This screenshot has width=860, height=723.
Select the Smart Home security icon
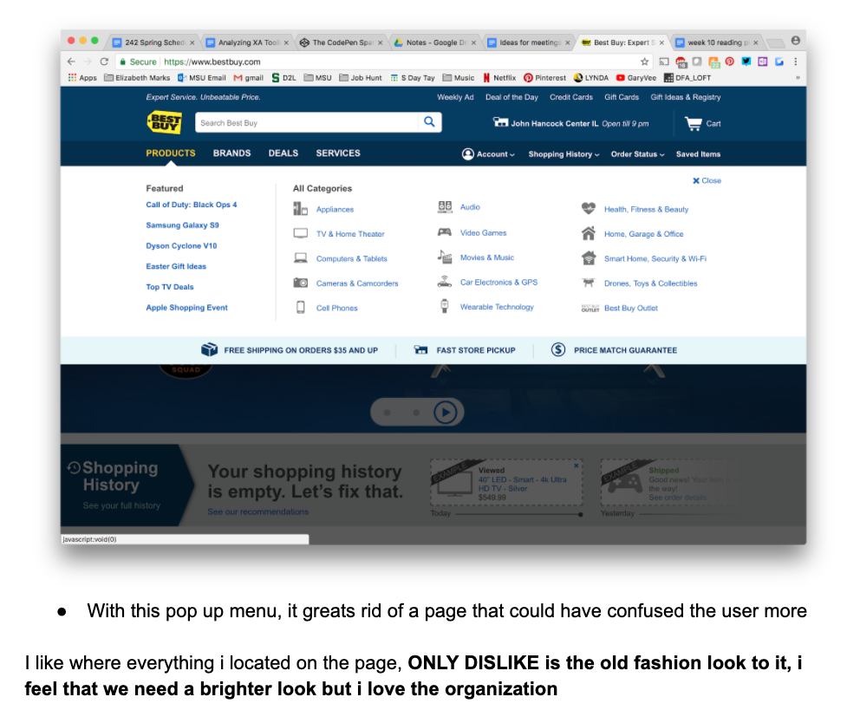589,257
